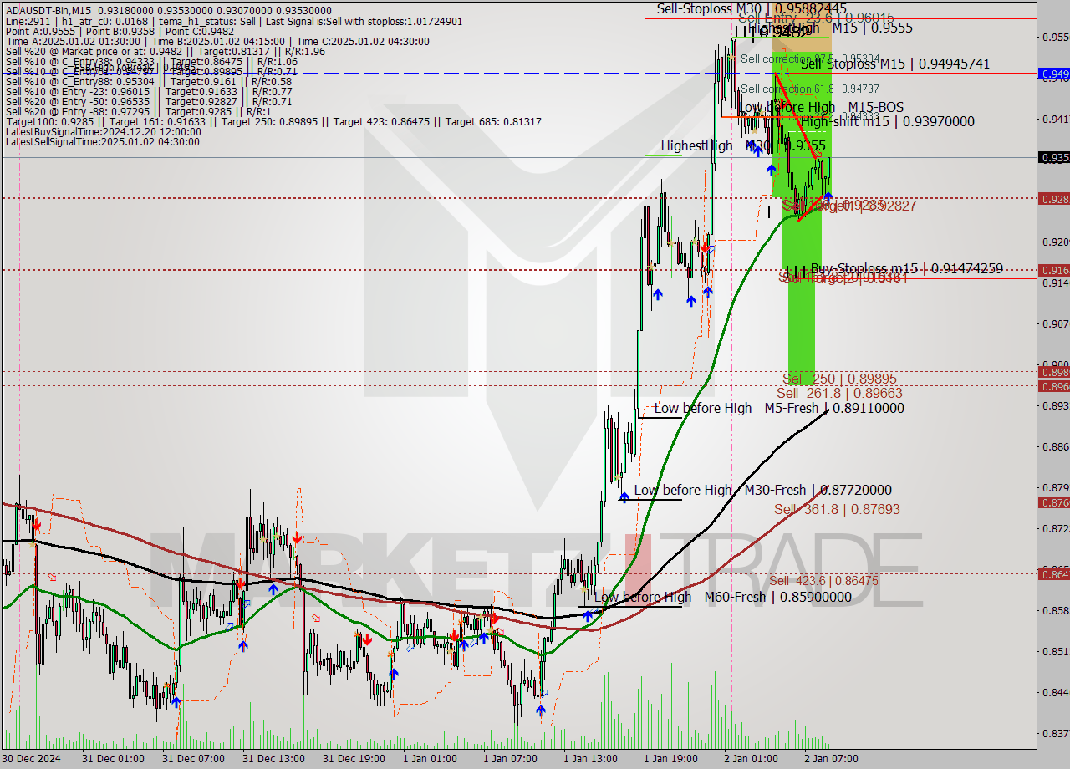
Task: Click the 0.837 price axis value
Action: point(1055,733)
